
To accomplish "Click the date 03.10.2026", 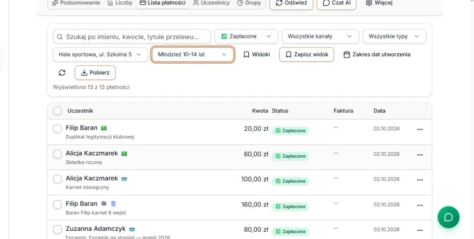I will pyautogui.click(x=386, y=230).
